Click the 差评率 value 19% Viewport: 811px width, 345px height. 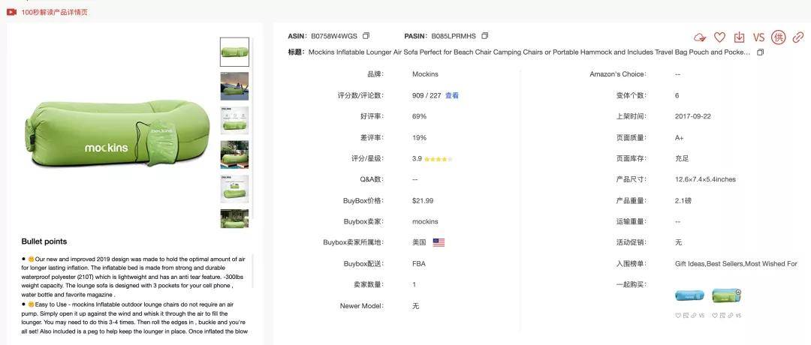(x=420, y=138)
